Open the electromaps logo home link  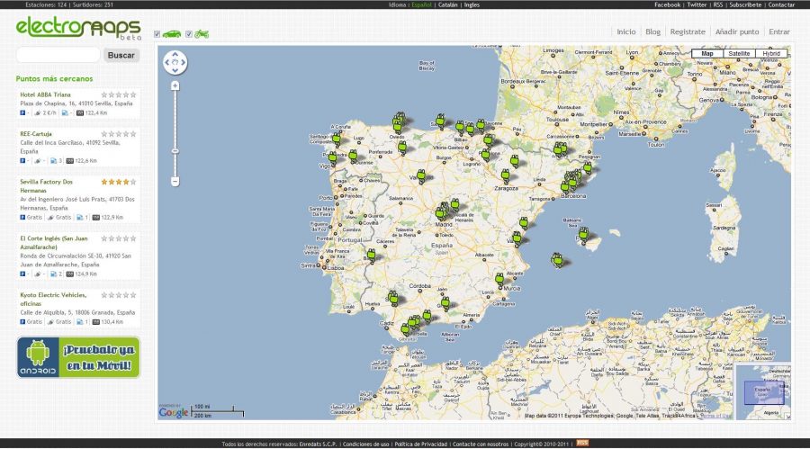(x=78, y=28)
